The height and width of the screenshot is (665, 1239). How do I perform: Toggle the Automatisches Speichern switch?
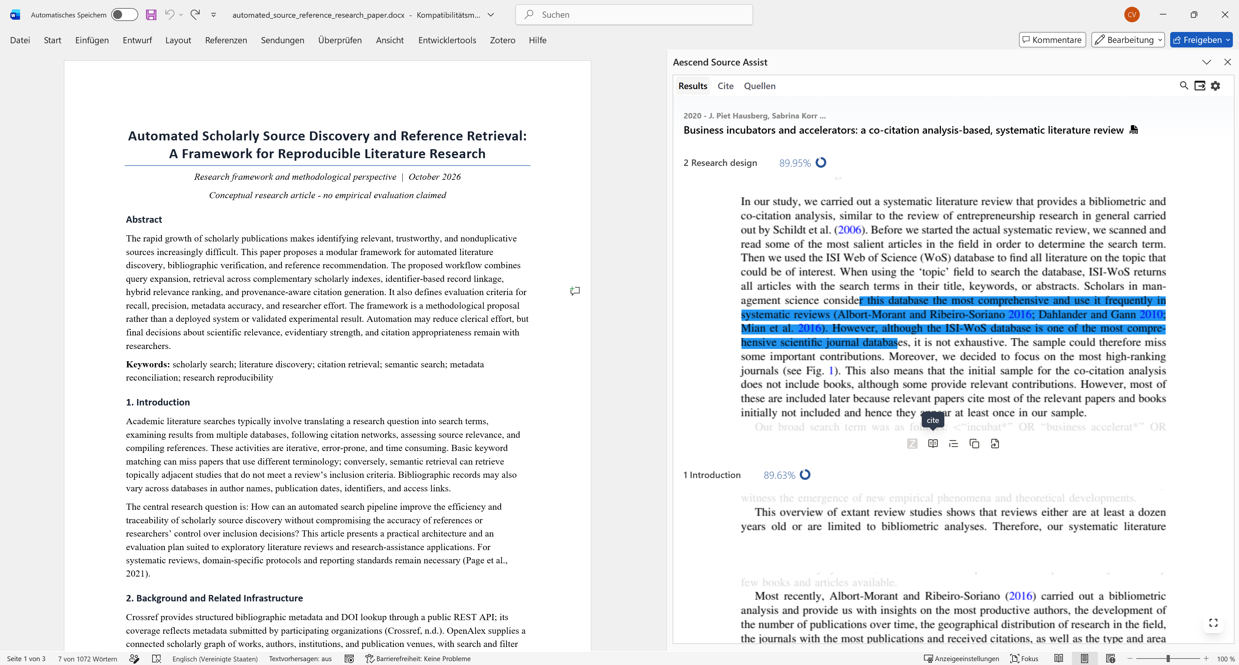(x=124, y=15)
